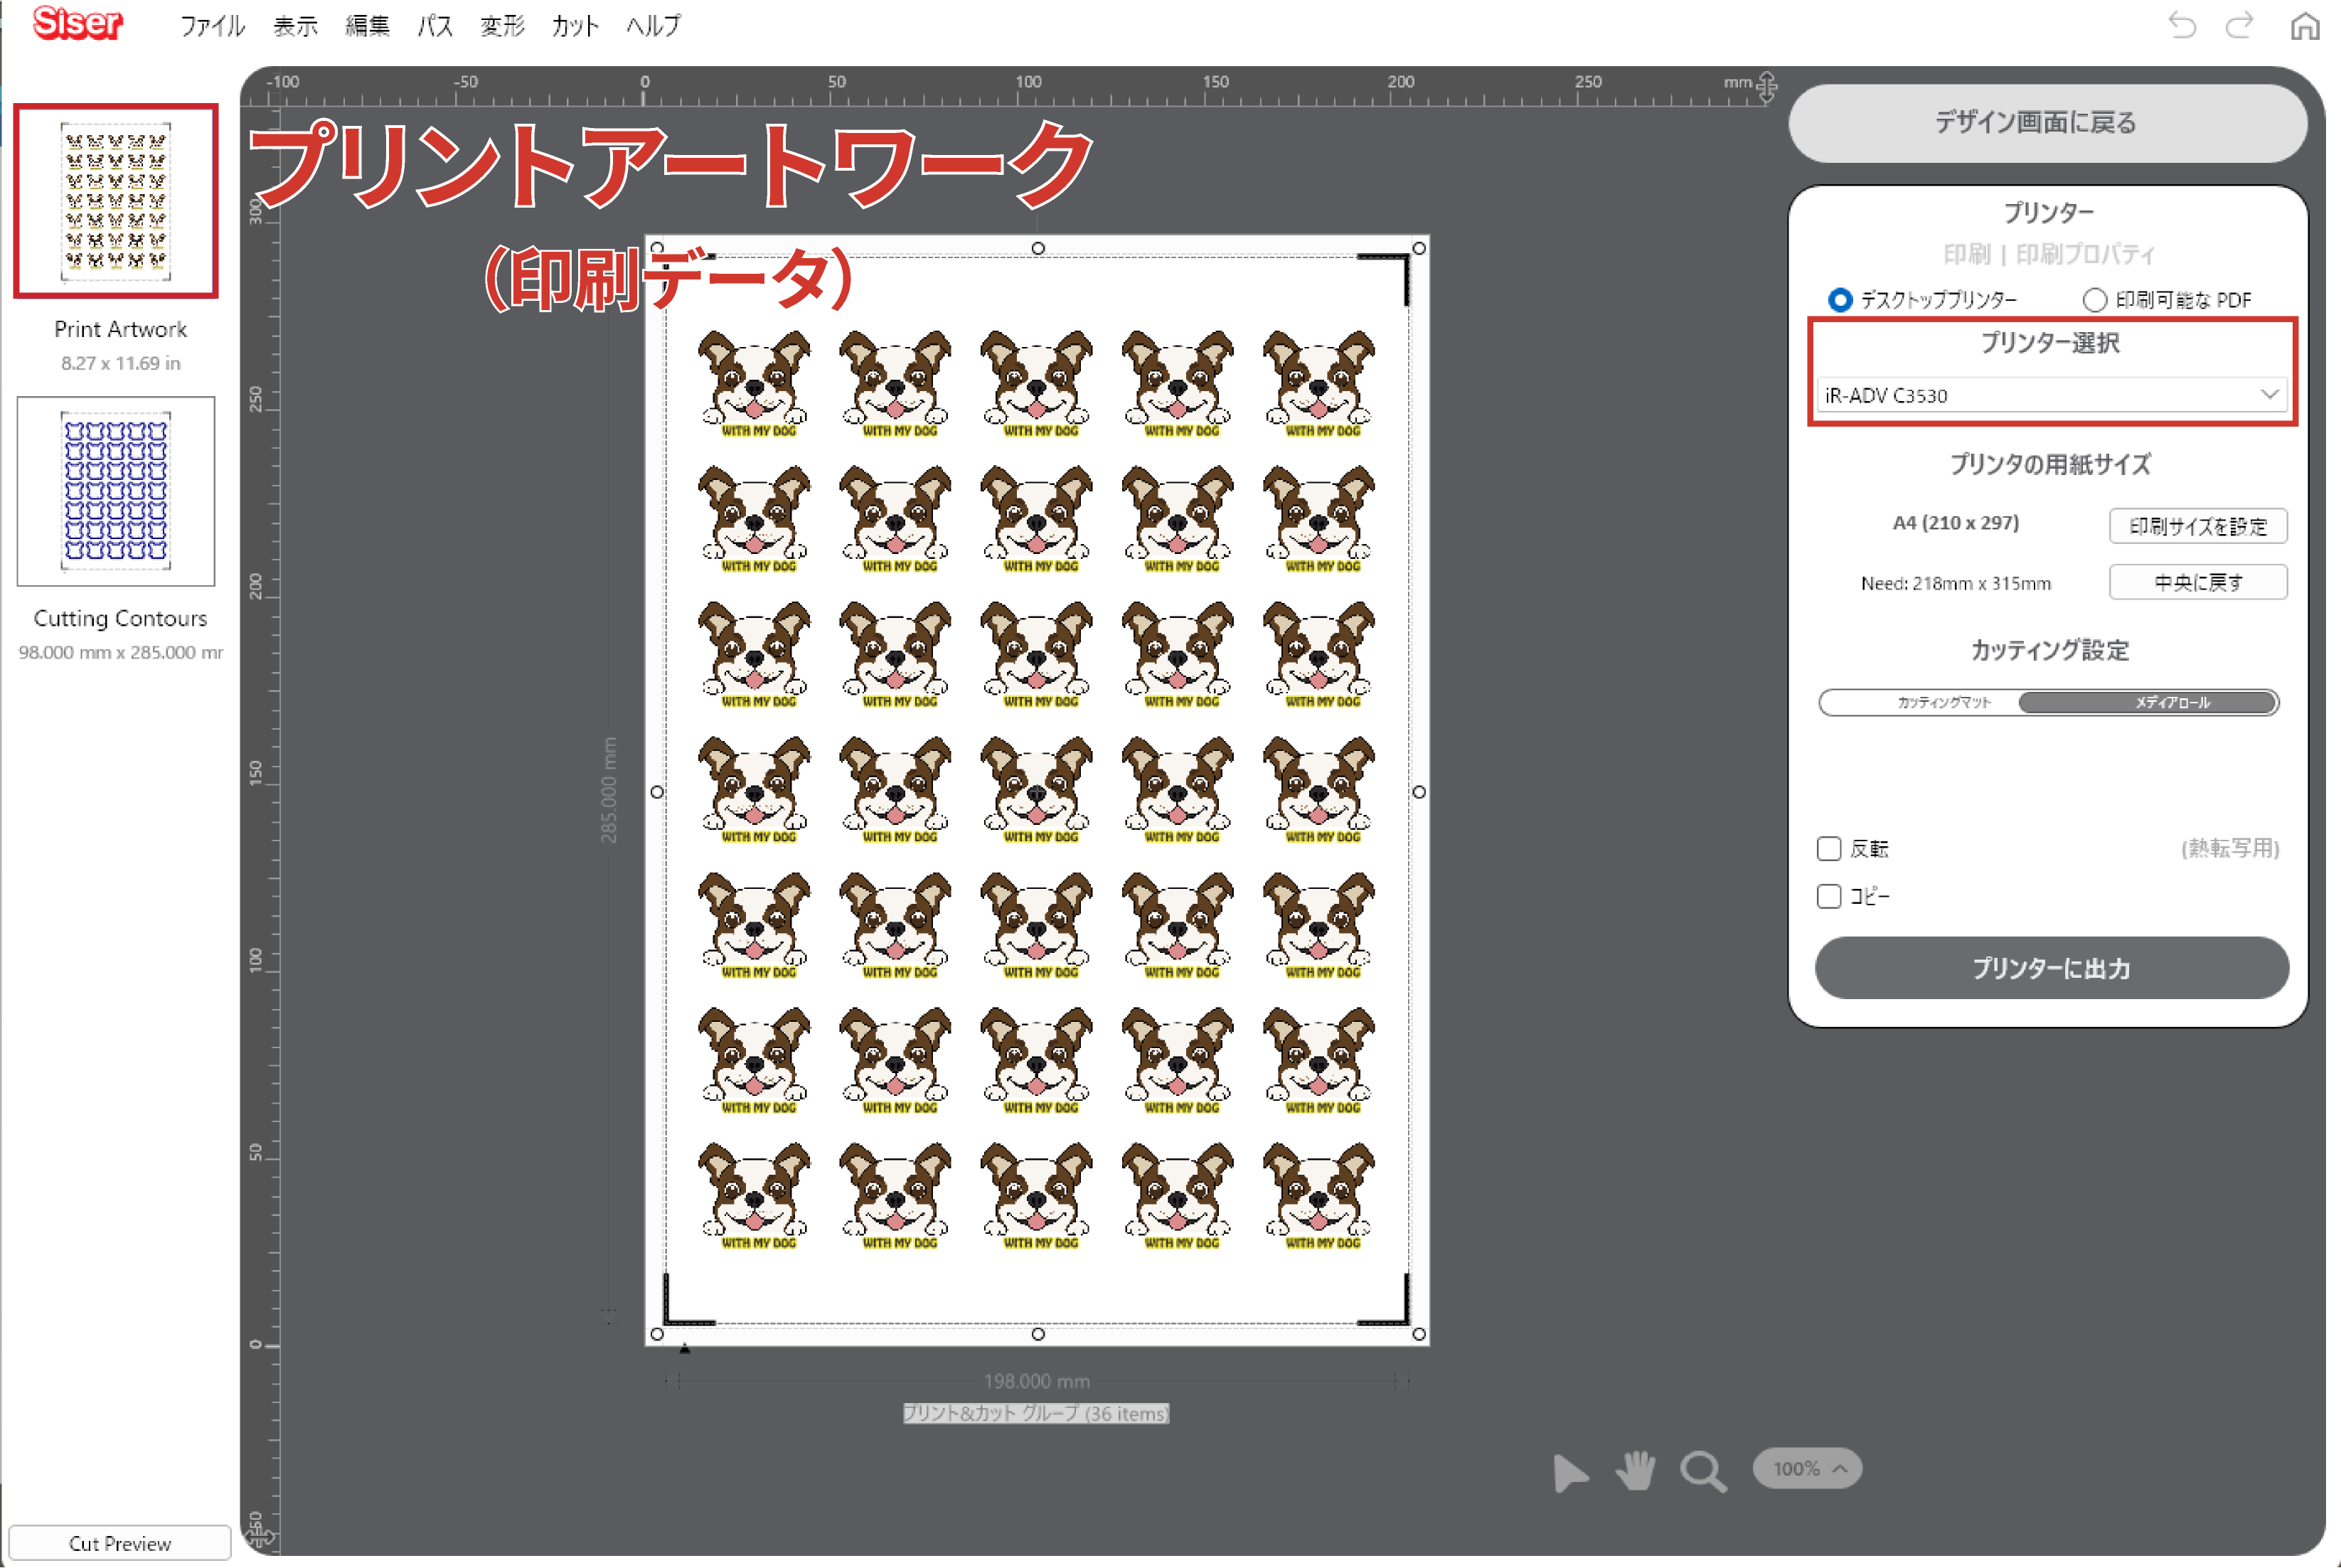Screen dimensions: 2341x1568
Task: Open the 表示 menu
Action: tap(296, 26)
